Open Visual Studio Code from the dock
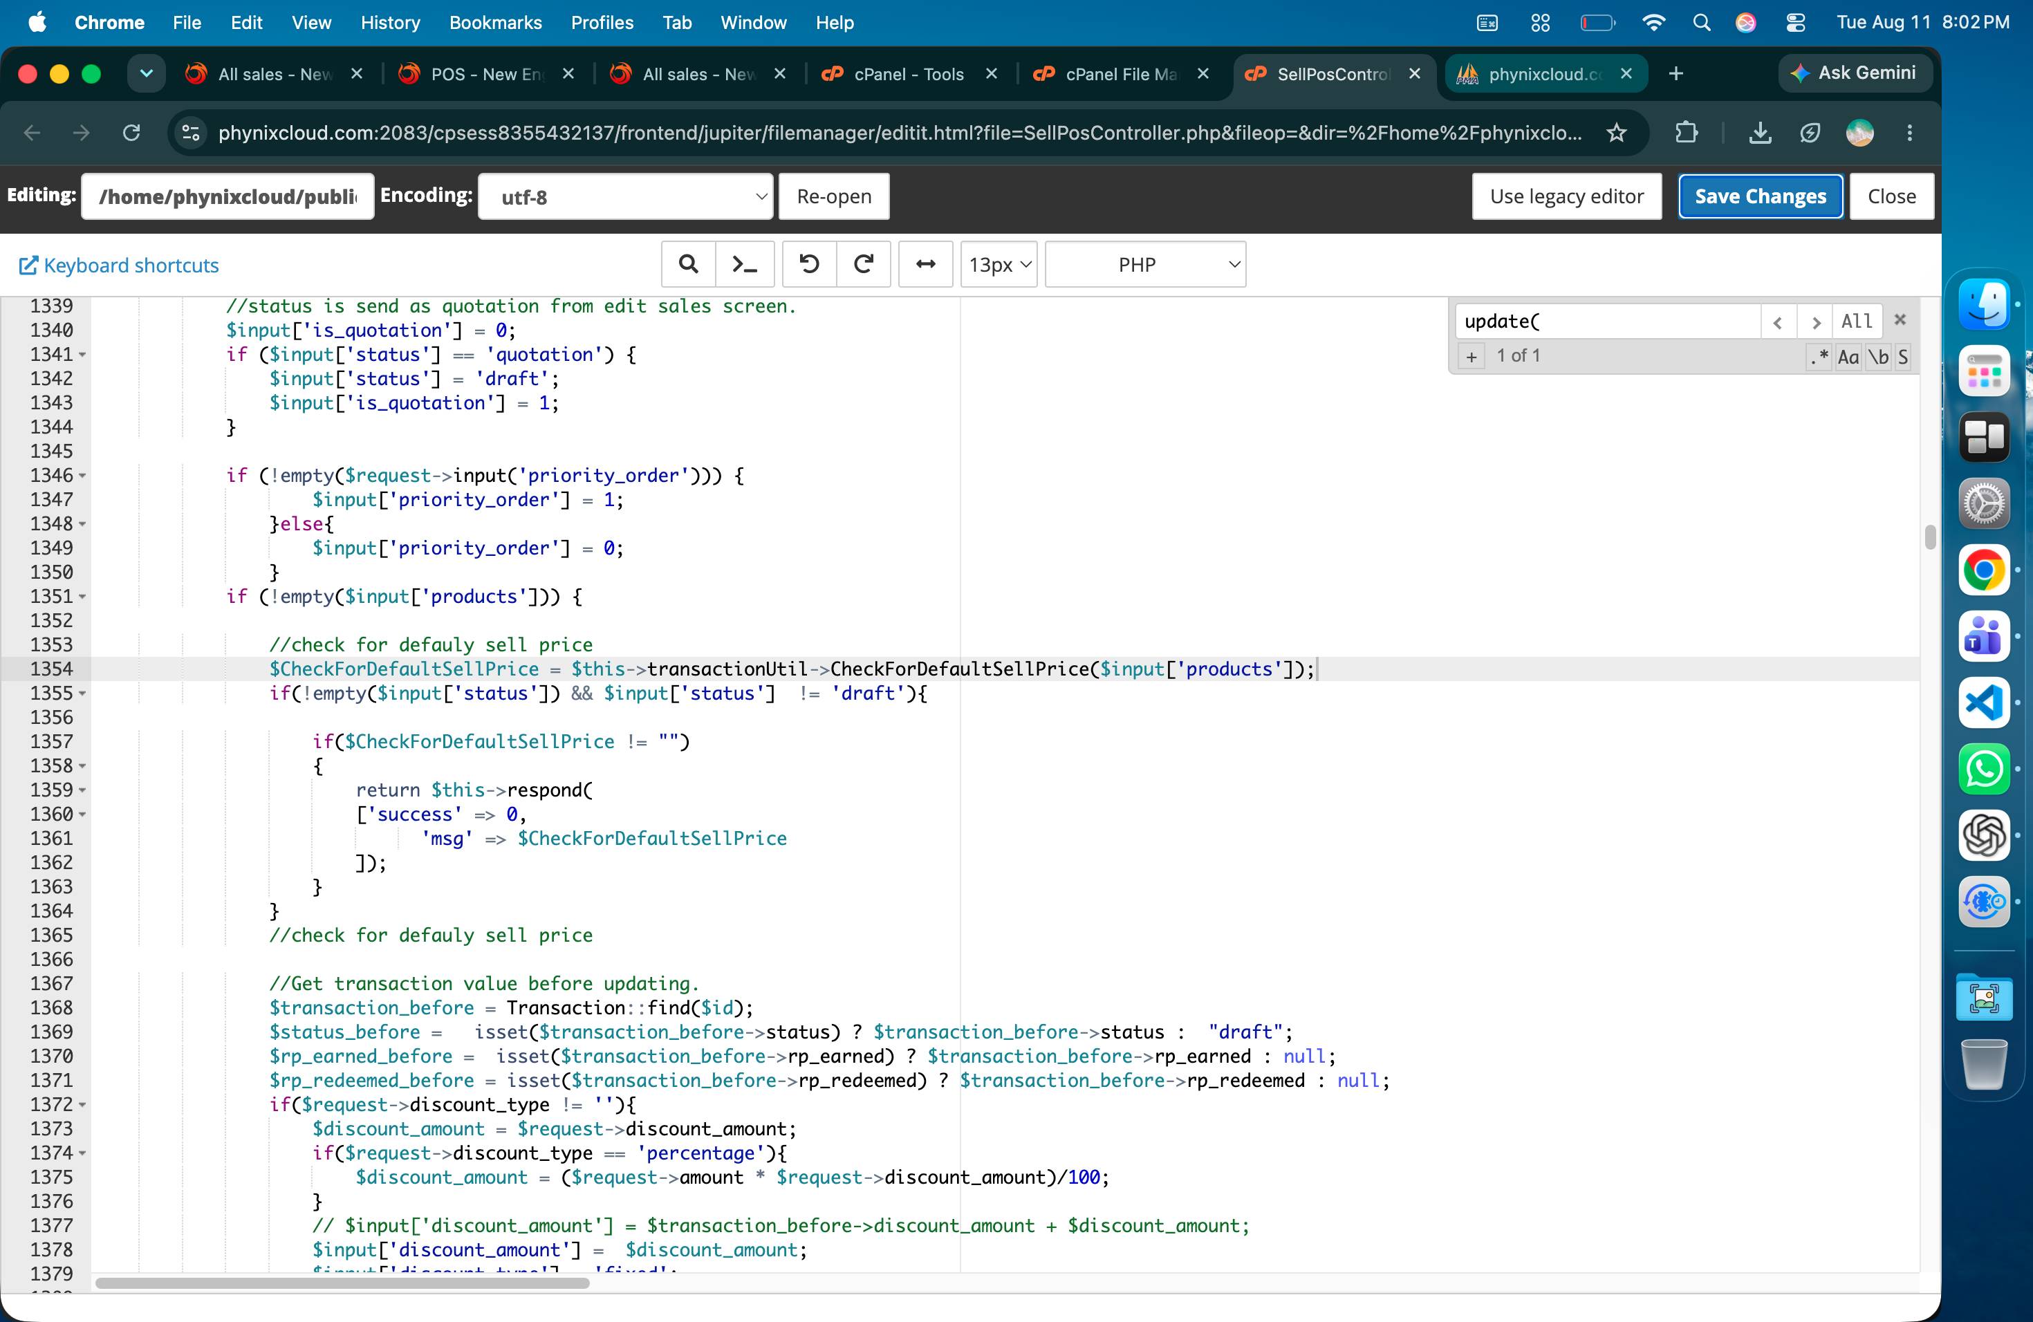Screen dimensions: 2033x1322 point(1983,703)
